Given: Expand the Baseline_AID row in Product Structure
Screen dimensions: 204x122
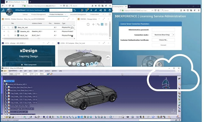Looking at the screenshot, I should (x=15, y=31).
